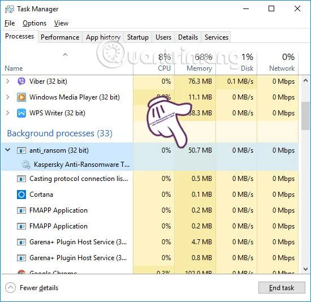311x302 pixels.
Task: Expand the Viber process group
Action: 7,81
